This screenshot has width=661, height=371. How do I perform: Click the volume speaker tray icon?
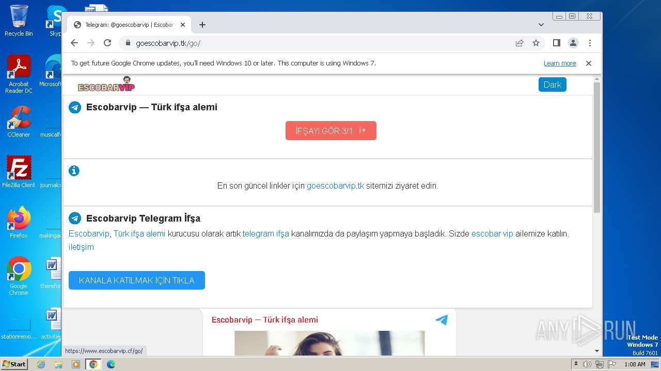[x=587, y=364]
